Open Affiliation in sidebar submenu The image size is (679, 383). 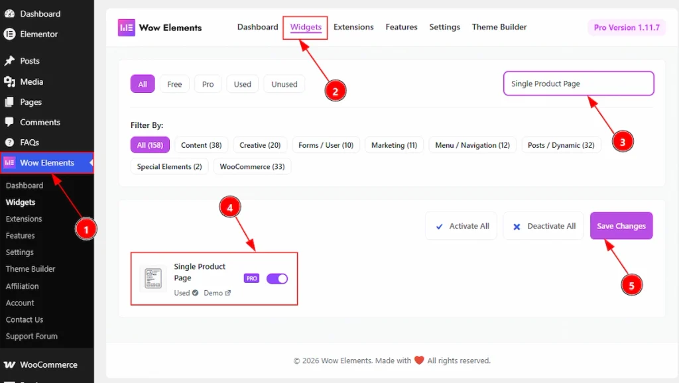(22, 286)
